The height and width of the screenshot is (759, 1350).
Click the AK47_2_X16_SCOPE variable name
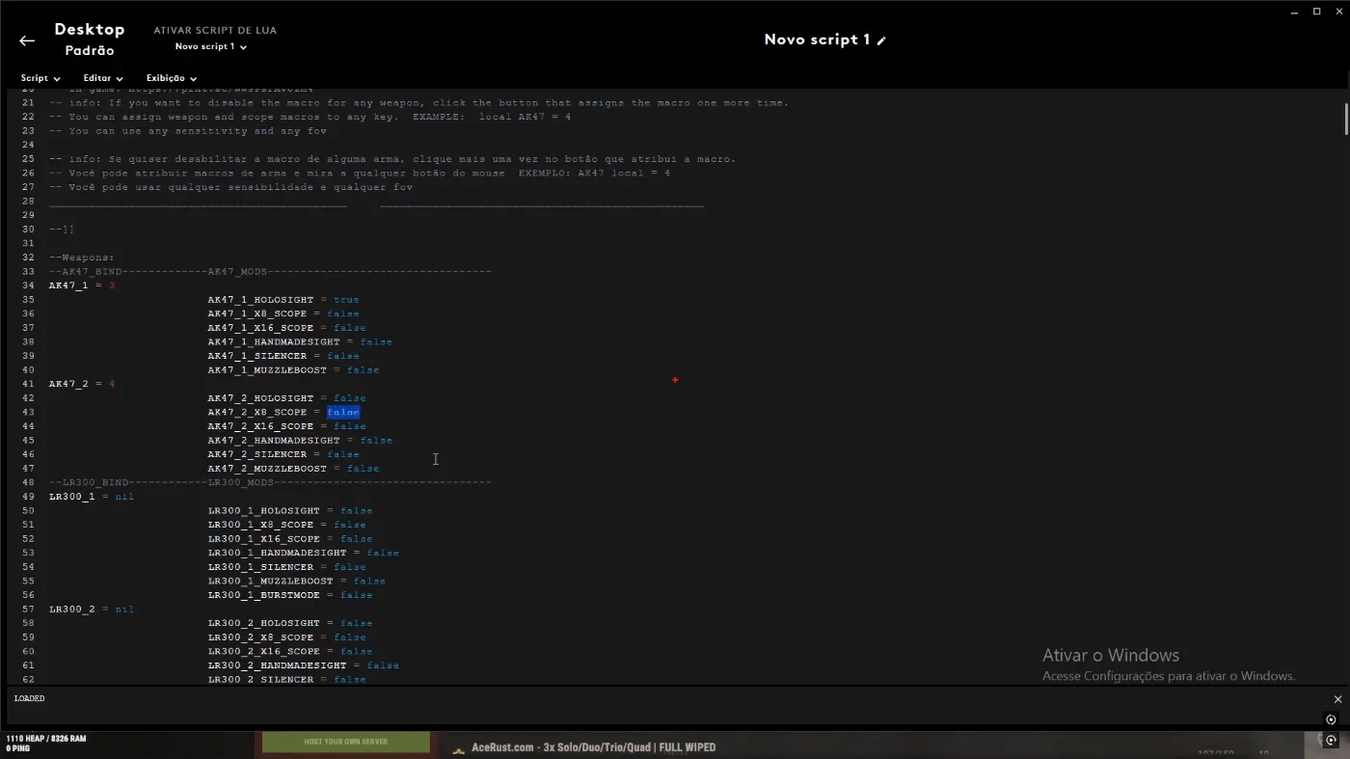[260, 426]
